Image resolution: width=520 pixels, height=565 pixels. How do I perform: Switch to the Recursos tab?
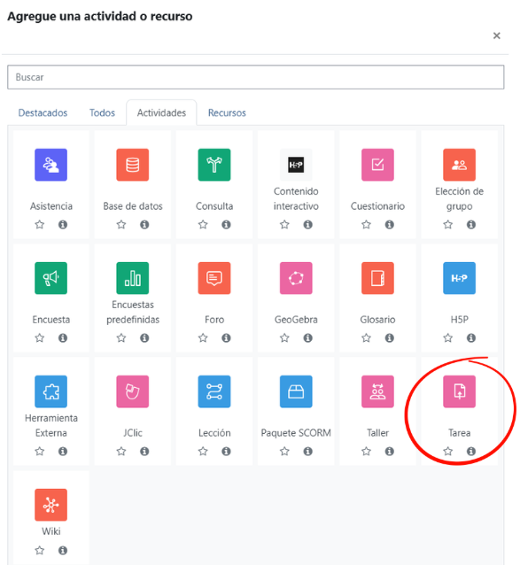tap(227, 112)
